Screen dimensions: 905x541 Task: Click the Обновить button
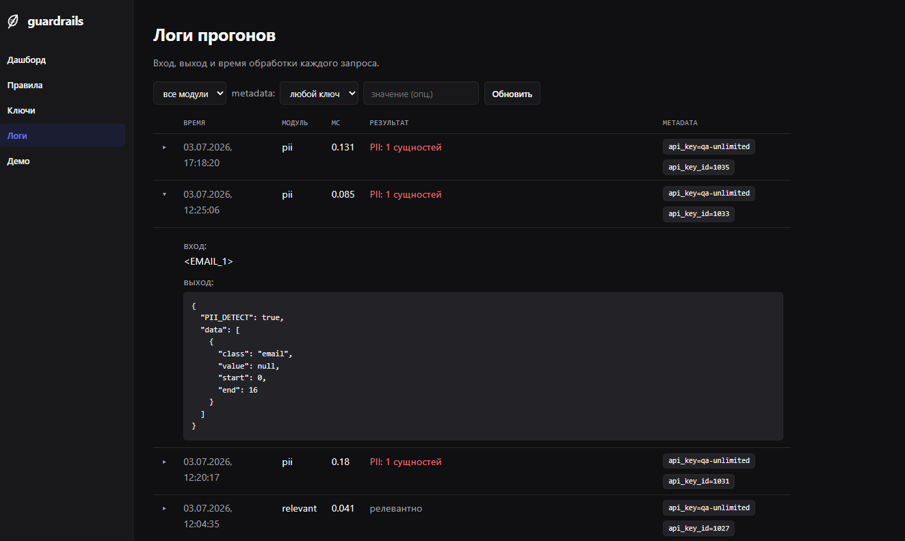point(512,94)
